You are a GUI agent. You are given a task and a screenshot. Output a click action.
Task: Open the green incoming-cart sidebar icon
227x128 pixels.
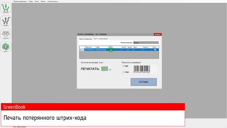tap(6, 8)
